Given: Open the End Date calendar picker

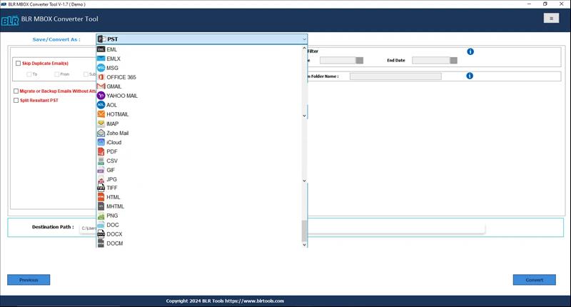Looking at the screenshot, I should click(454, 61).
